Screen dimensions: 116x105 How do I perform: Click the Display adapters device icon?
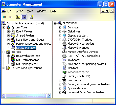(x=64, y=36)
